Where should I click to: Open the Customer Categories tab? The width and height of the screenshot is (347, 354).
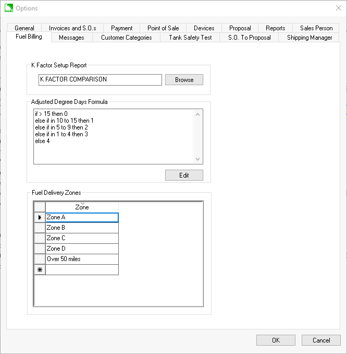(x=127, y=38)
